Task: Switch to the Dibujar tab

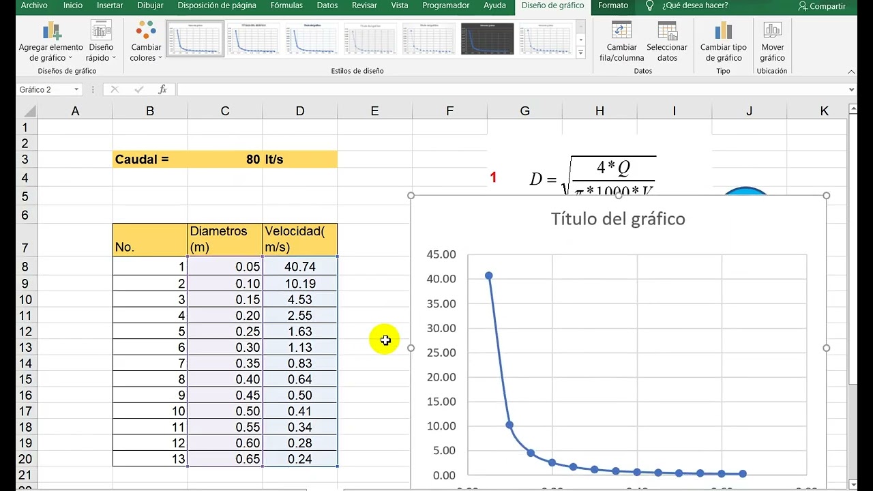Action: click(x=150, y=5)
